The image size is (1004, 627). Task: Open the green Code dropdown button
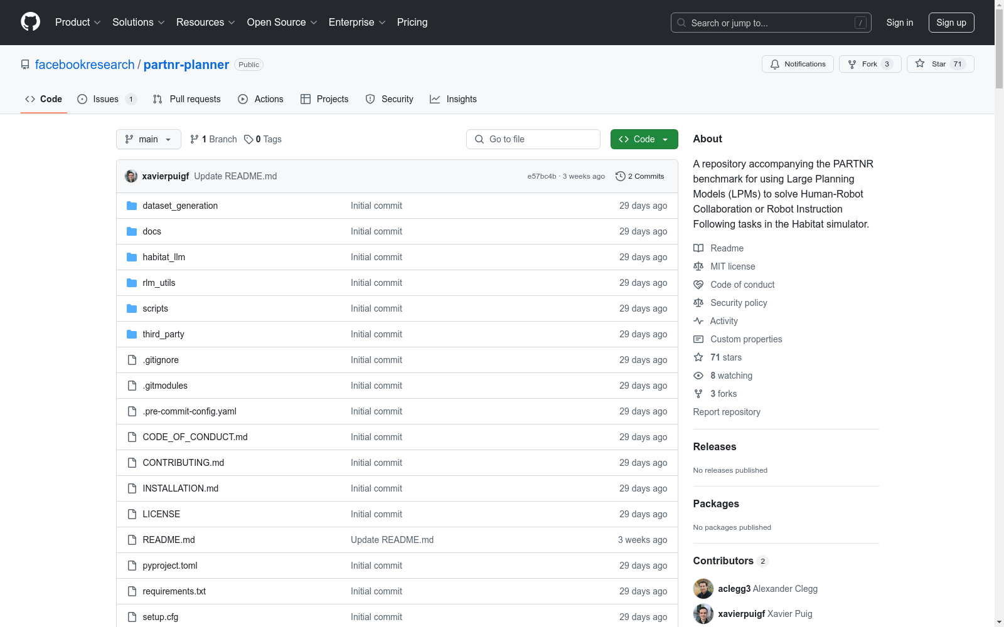tap(644, 139)
